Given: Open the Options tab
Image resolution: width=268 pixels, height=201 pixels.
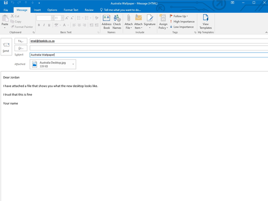Looking at the screenshot, I should pos(52,10).
